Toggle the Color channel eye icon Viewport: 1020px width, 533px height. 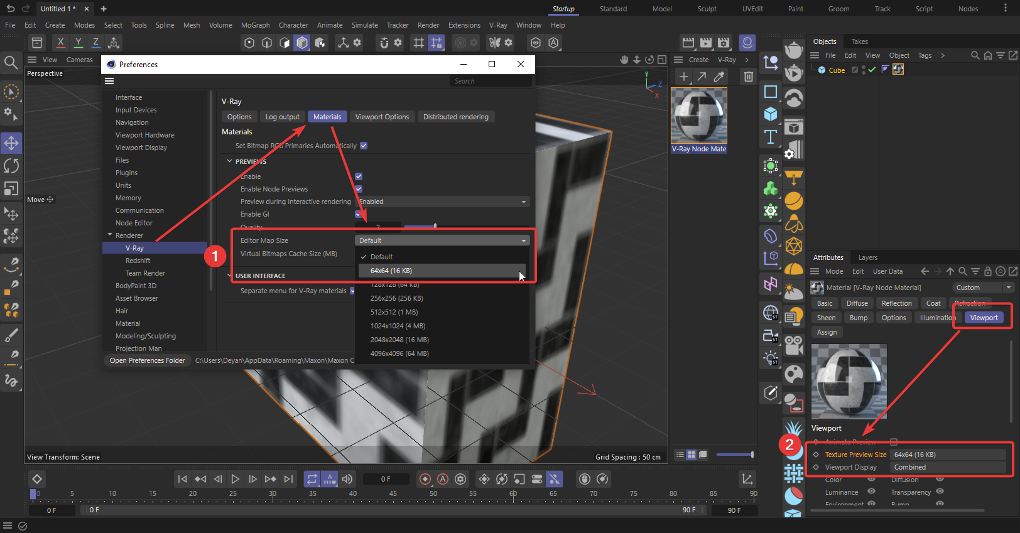872,479
